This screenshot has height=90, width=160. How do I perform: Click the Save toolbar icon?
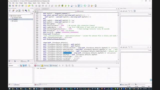coord(36,6)
